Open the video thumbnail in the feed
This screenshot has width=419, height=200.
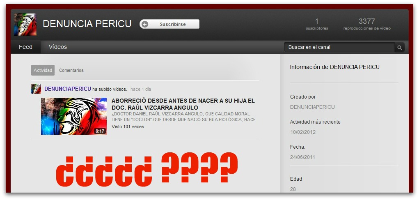74,116
